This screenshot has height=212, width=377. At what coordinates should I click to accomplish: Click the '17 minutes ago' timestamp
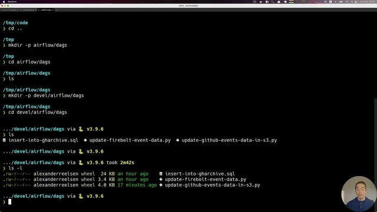coord(137,185)
